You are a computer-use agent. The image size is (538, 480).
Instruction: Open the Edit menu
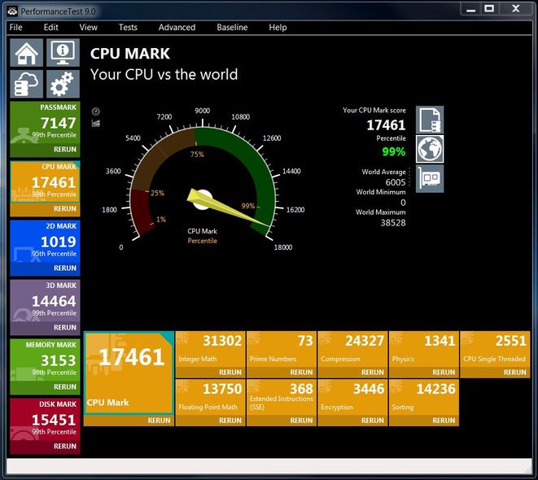coord(50,28)
